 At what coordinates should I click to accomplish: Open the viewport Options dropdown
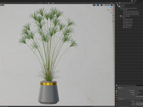[x=112, y=3]
